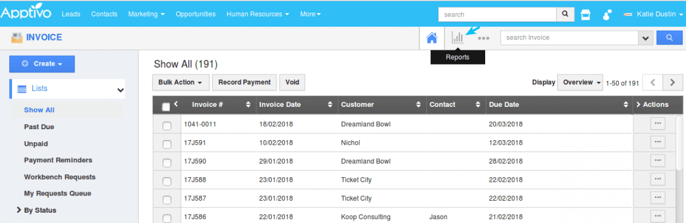Open Opportunities in the top menu

[196, 14]
